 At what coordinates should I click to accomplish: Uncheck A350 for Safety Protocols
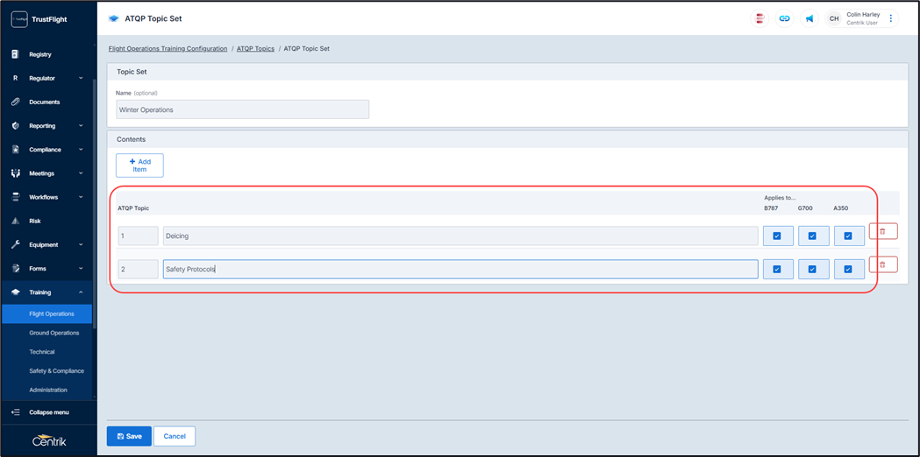click(848, 270)
